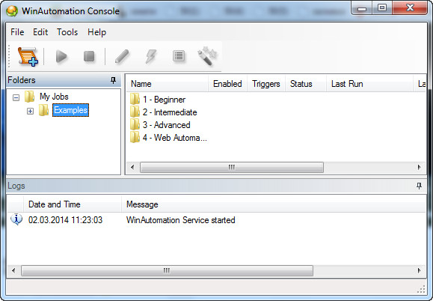Toggle pin on Folders panel

coord(113,80)
